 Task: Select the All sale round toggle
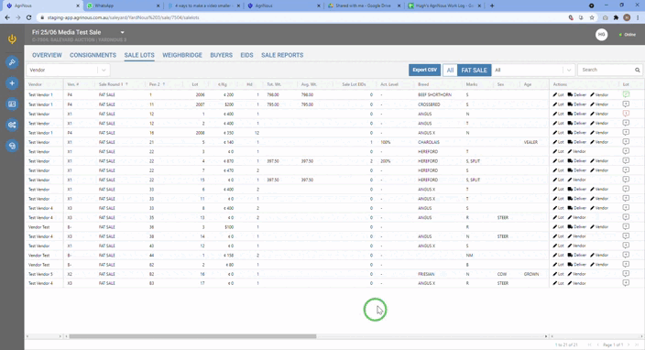click(450, 70)
